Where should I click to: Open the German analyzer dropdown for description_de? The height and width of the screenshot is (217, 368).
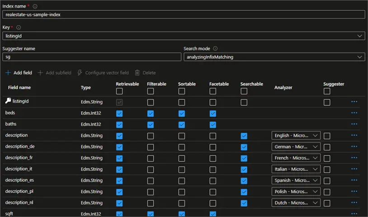pyautogui.click(x=296, y=147)
